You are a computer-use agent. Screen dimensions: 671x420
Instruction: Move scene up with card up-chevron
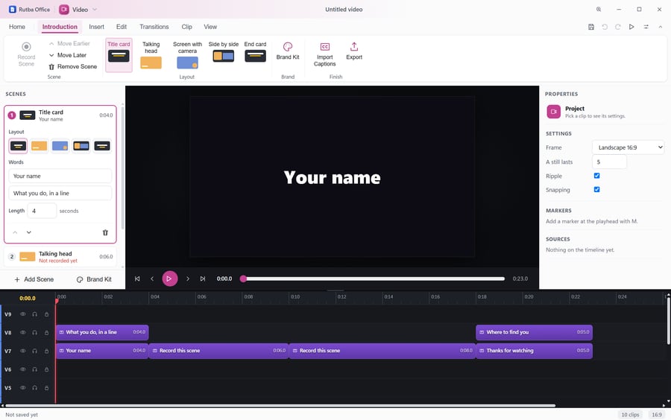(15, 232)
